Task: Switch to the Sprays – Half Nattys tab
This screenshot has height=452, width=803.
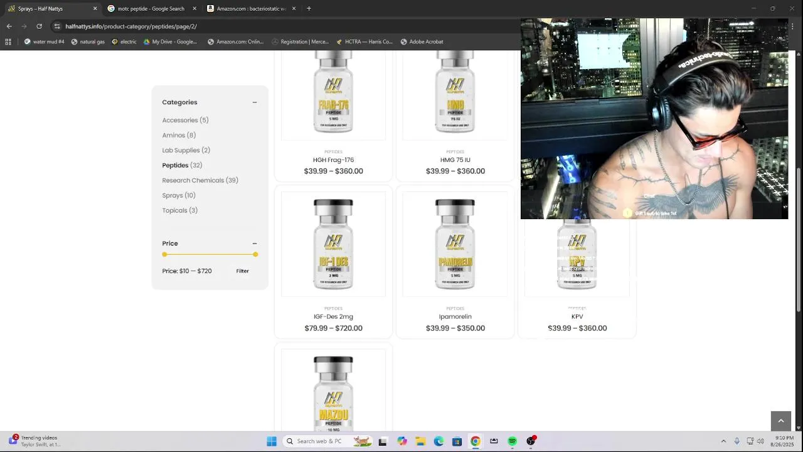Action: point(51,9)
